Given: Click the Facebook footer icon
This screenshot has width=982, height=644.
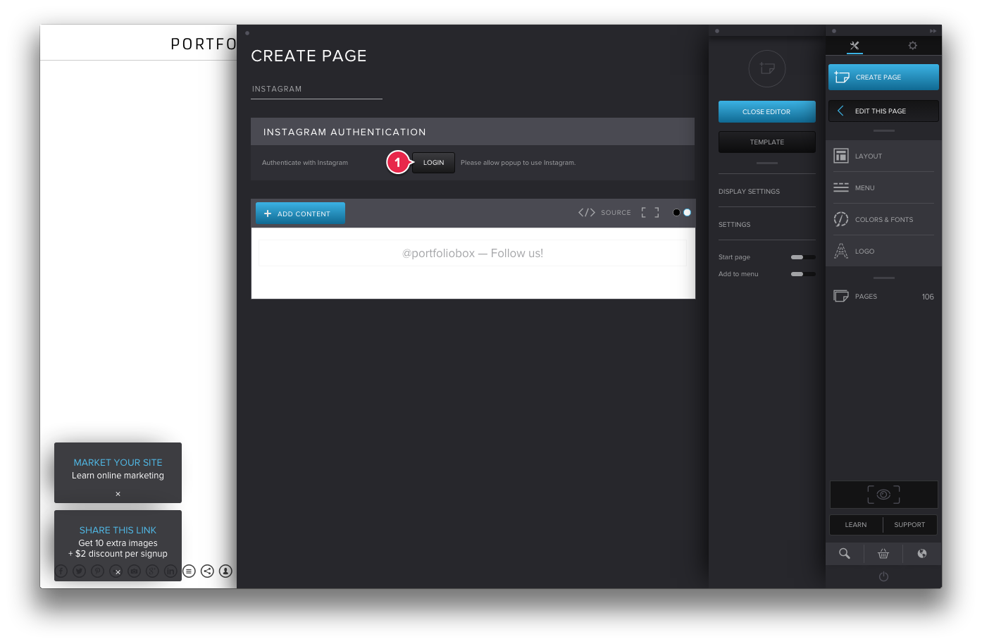Looking at the screenshot, I should [x=61, y=571].
